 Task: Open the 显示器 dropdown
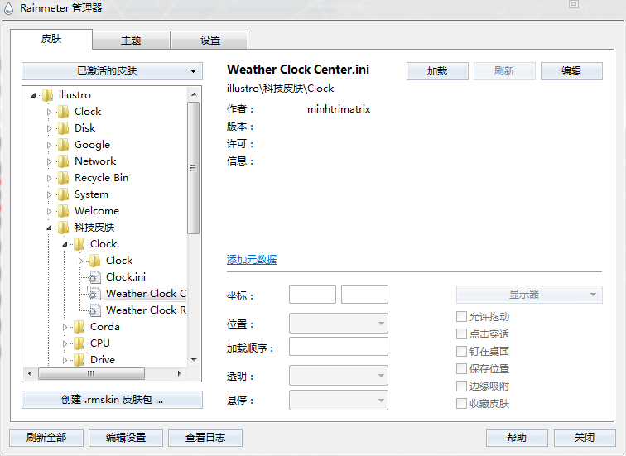[x=529, y=295]
